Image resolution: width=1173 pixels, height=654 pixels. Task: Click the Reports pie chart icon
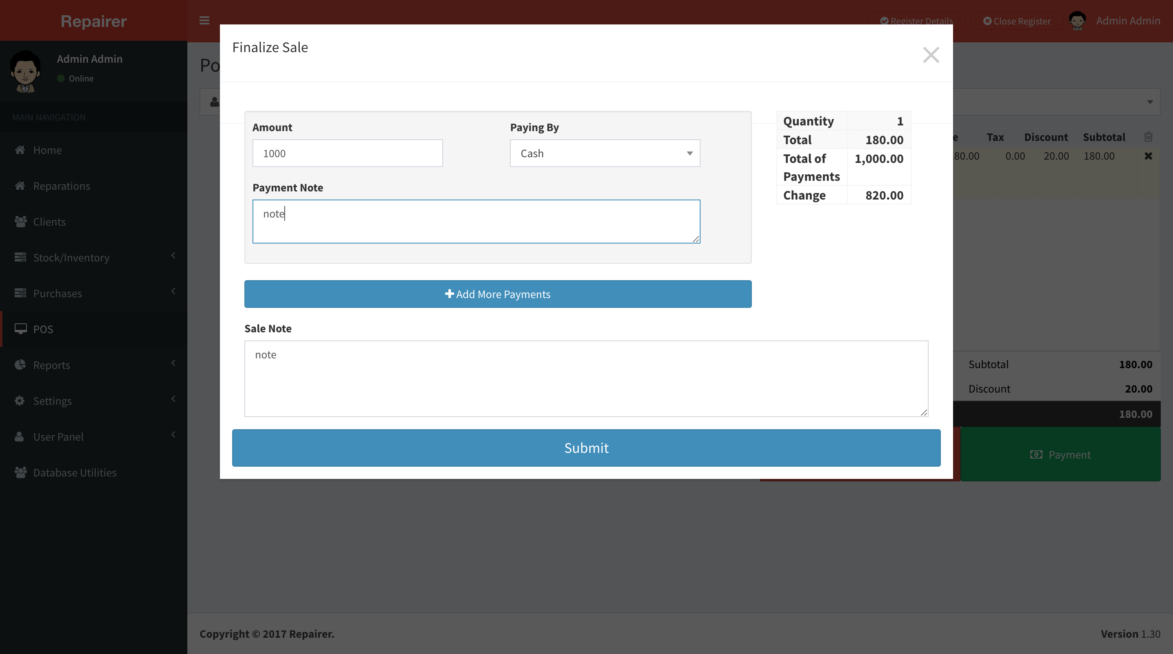[x=20, y=364]
